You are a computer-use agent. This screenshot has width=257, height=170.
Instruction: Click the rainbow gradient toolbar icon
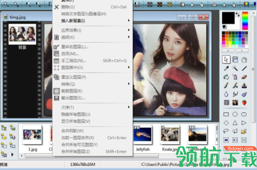click(246, 5)
